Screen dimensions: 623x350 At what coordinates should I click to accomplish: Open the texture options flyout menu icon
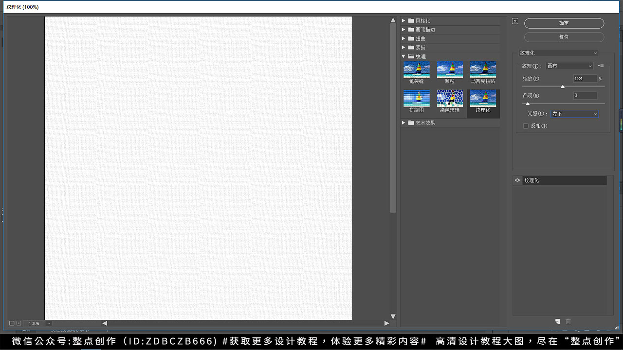601,66
